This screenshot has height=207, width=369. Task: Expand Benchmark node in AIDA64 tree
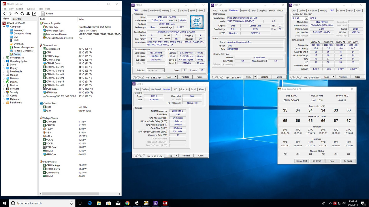tap(4, 103)
